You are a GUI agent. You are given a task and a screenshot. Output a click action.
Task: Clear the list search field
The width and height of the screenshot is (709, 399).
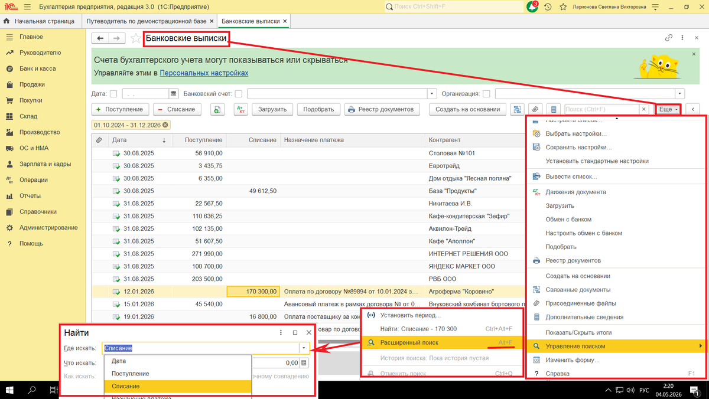[643, 109]
